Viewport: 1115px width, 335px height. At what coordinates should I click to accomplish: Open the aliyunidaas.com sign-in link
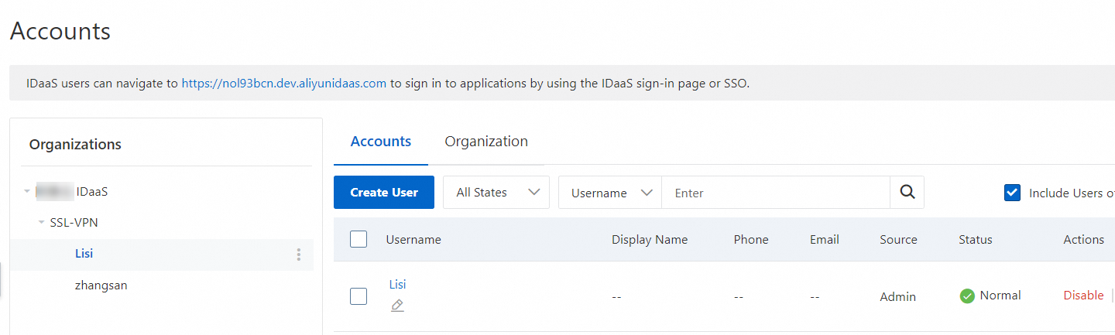point(283,84)
